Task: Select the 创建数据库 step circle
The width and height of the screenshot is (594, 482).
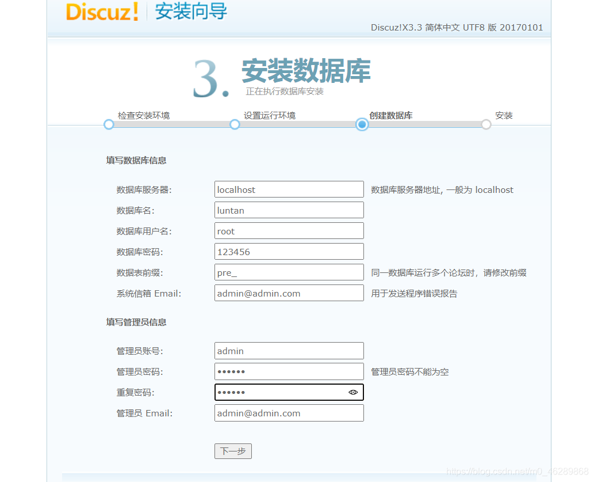Action: point(362,124)
